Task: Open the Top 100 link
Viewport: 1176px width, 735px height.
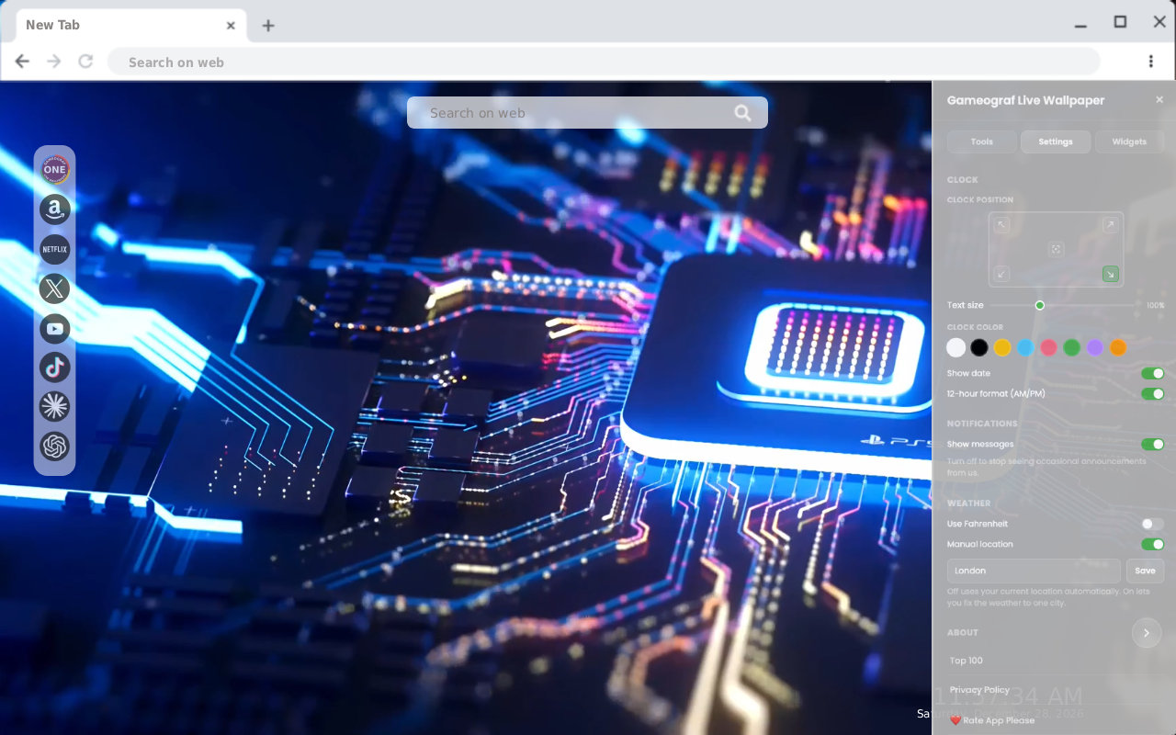Action: (x=967, y=661)
